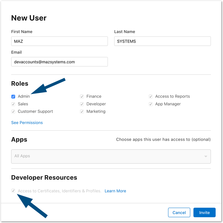223x223 pixels.
Task: Open the All Apps dropdown
Action: click(108, 156)
